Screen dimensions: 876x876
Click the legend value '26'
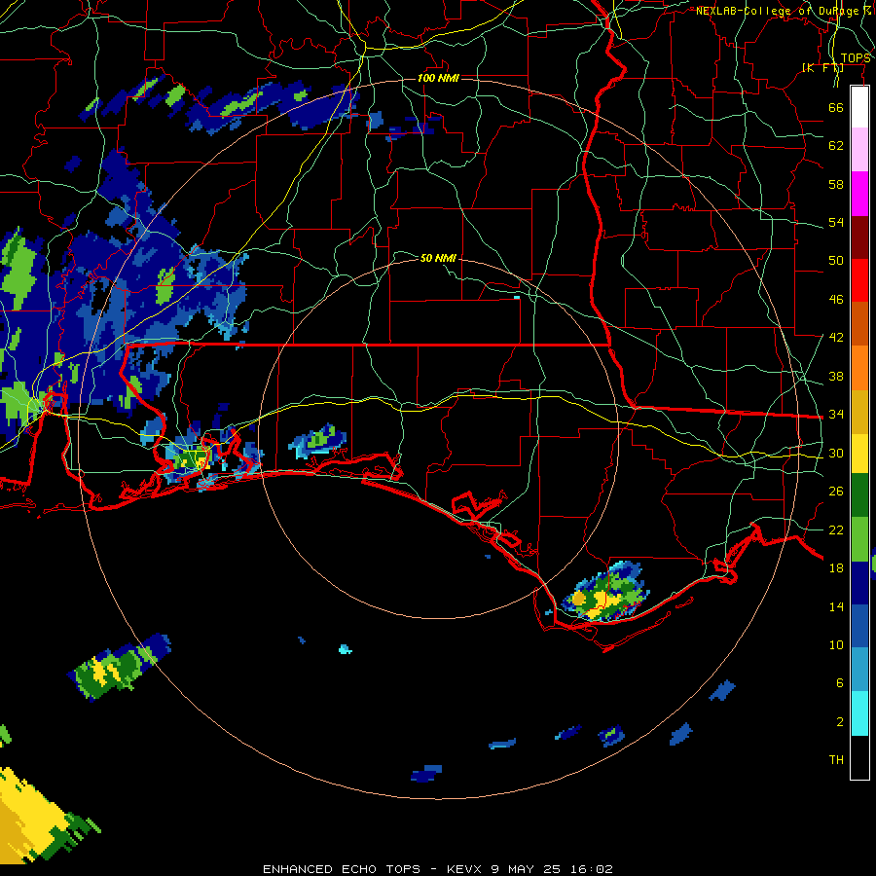[836, 492]
